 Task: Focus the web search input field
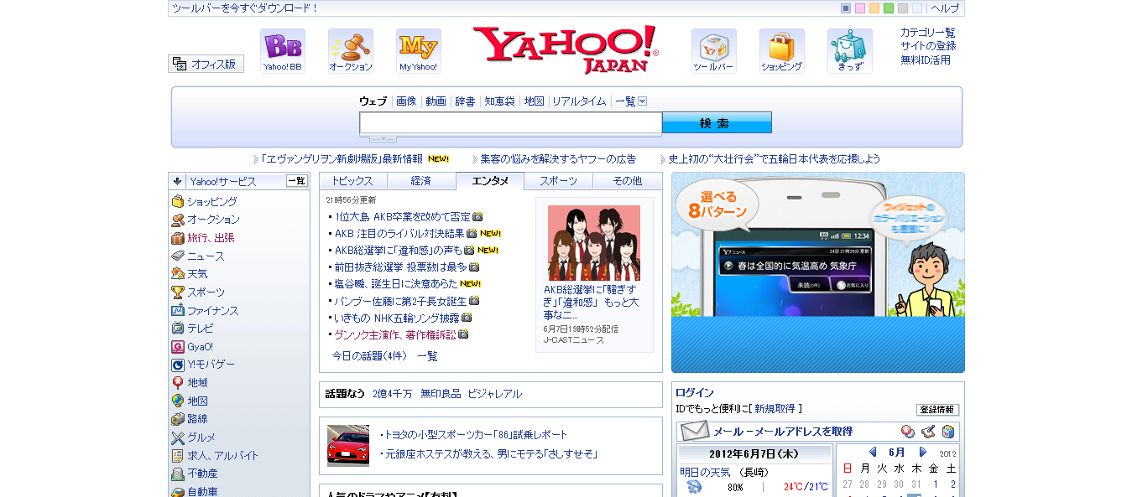[511, 123]
